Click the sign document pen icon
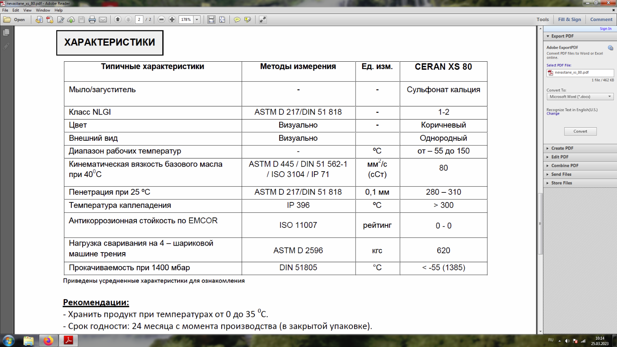The height and width of the screenshot is (347, 617). click(61, 20)
